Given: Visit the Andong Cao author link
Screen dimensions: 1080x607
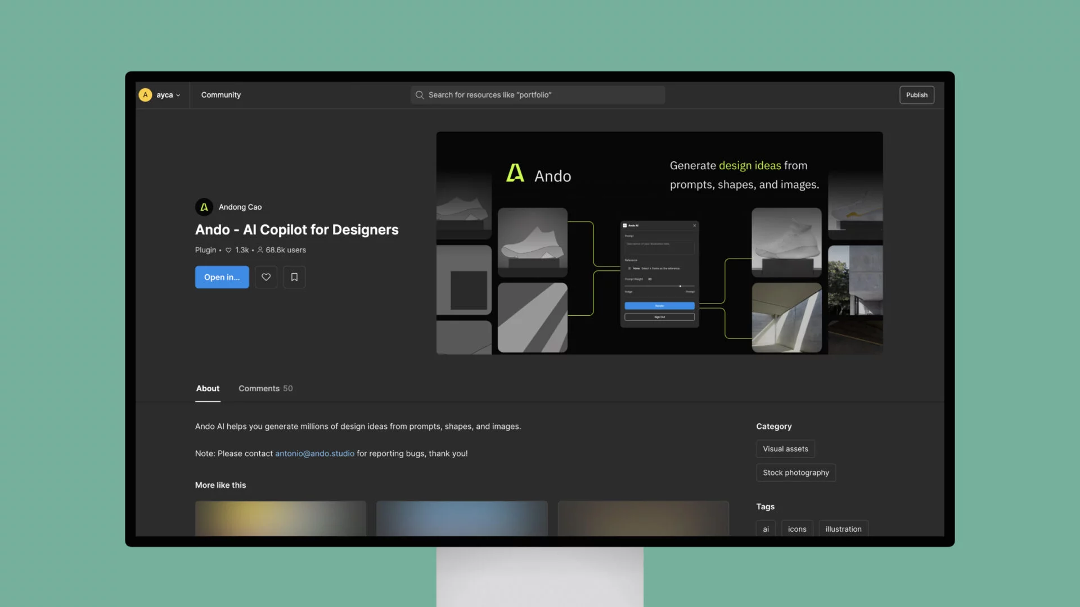Looking at the screenshot, I should point(240,207).
